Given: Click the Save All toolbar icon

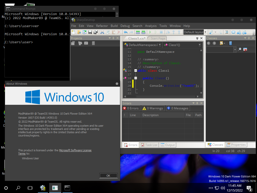Looking at the screenshot, I should pyautogui.click(x=95, y=32).
